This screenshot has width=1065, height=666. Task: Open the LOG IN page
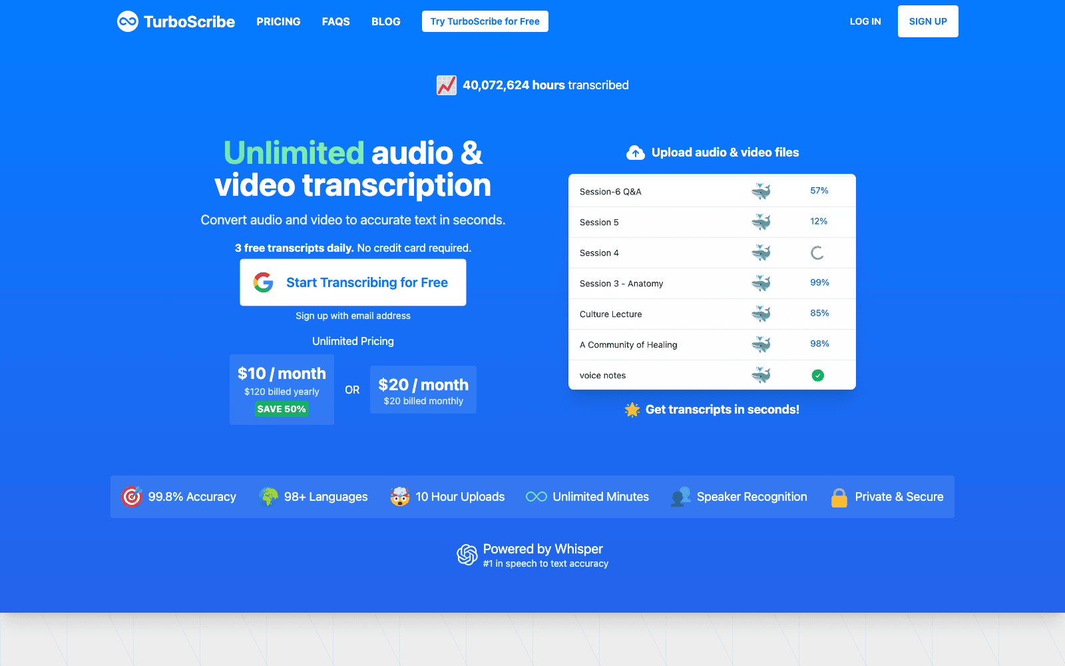click(x=865, y=21)
